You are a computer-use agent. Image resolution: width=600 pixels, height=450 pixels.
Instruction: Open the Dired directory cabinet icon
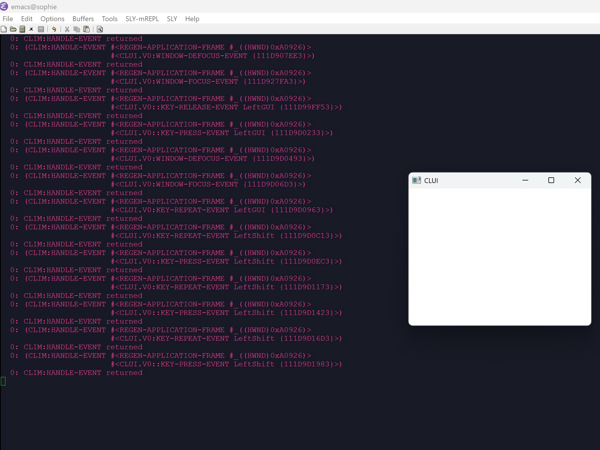[22, 29]
